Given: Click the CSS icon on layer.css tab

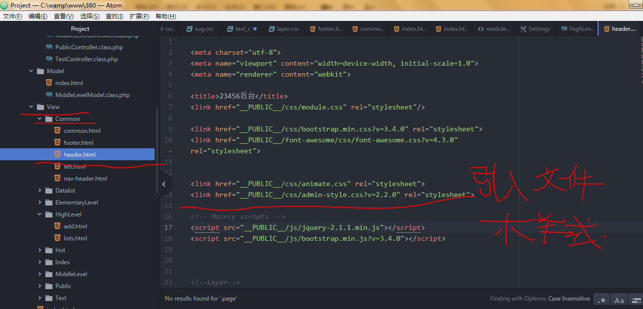Looking at the screenshot, I should point(271,29).
